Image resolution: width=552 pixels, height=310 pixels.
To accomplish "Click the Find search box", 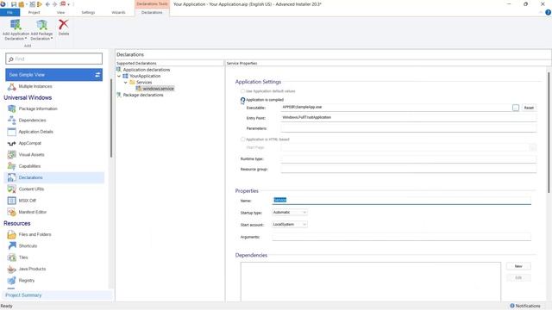I will coord(53,59).
